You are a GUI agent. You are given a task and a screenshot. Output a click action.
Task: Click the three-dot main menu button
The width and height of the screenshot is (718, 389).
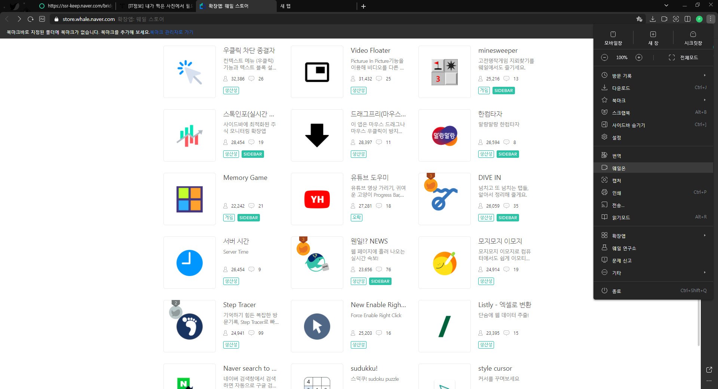coord(711,19)
